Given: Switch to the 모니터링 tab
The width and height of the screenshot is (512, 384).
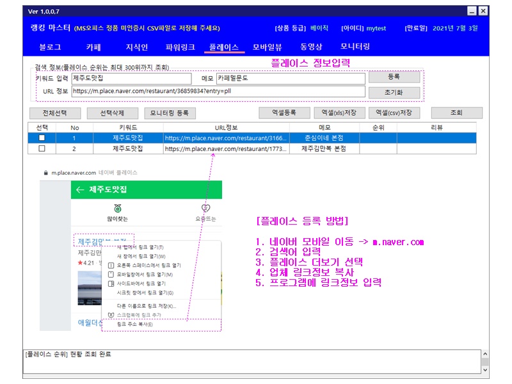Looking at the screenshot, I should pos(355,46).
